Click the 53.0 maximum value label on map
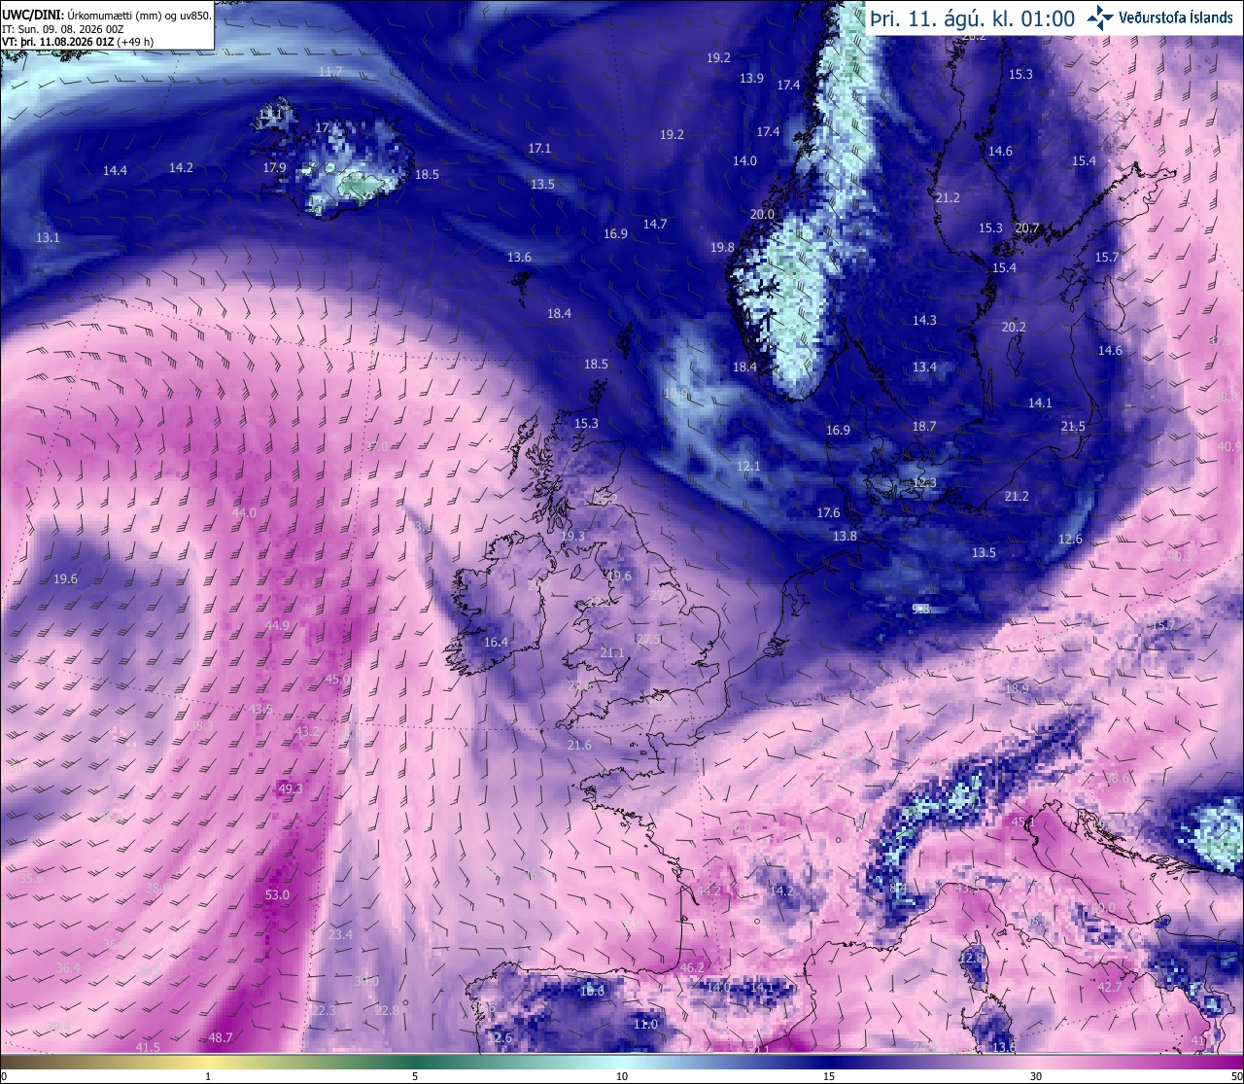The width and height of the screenshot is (1244, 1084). 277,894
